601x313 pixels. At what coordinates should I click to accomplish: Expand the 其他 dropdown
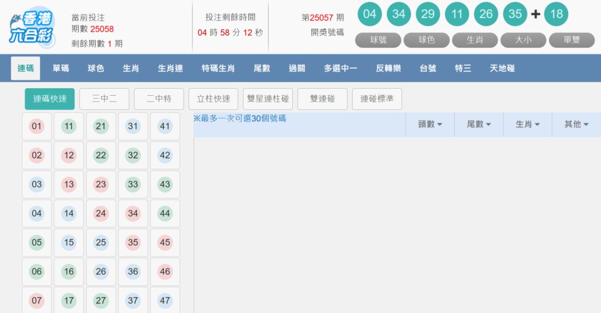[576, 124]
